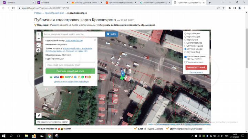This screenshot has width=248, height=139.
Task: Open Россия breadcrumb link
Action: click(38, 13)
